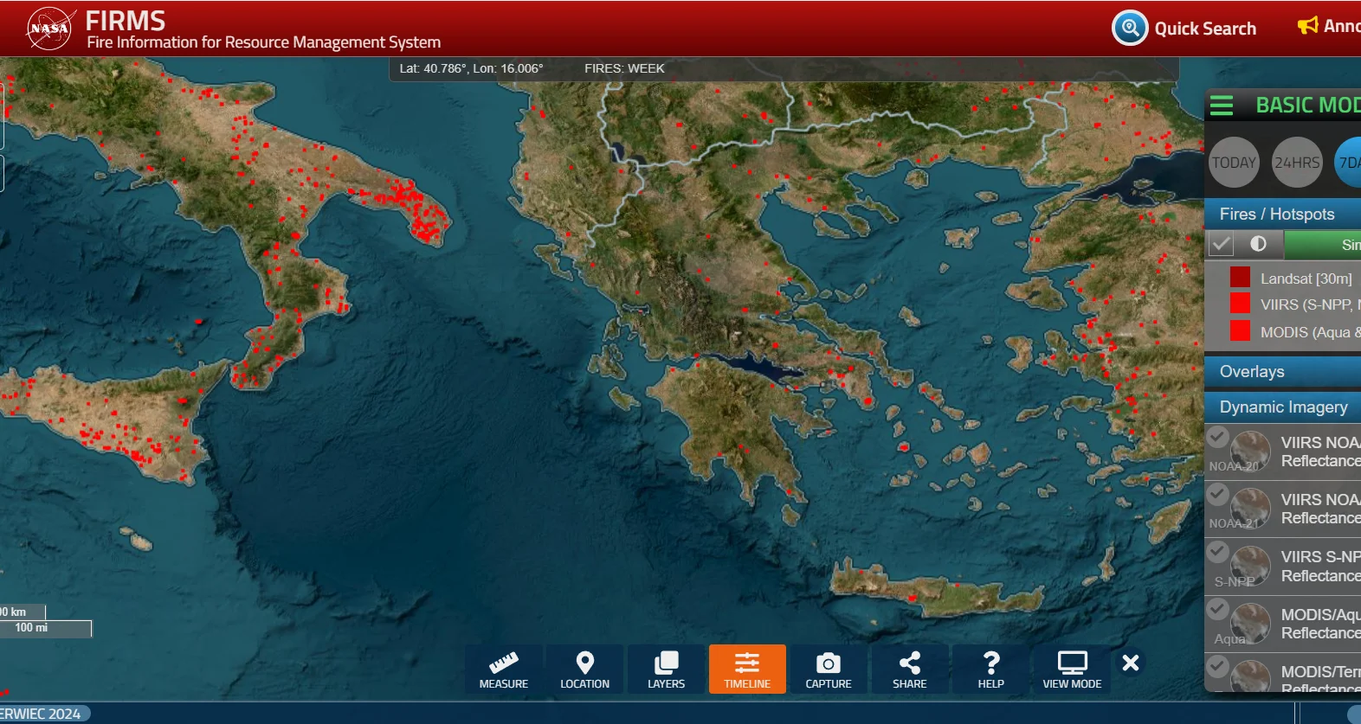Click the NASA logo
The image size is (1361, 724).
coord(49,29)
